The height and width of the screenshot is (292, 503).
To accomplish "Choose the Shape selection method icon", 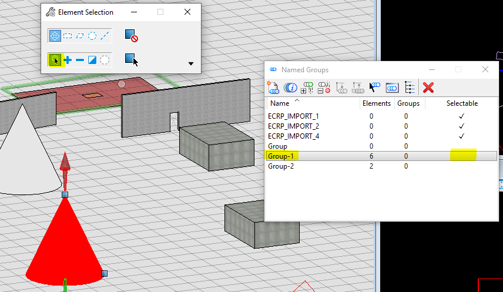I will [80, 36].
